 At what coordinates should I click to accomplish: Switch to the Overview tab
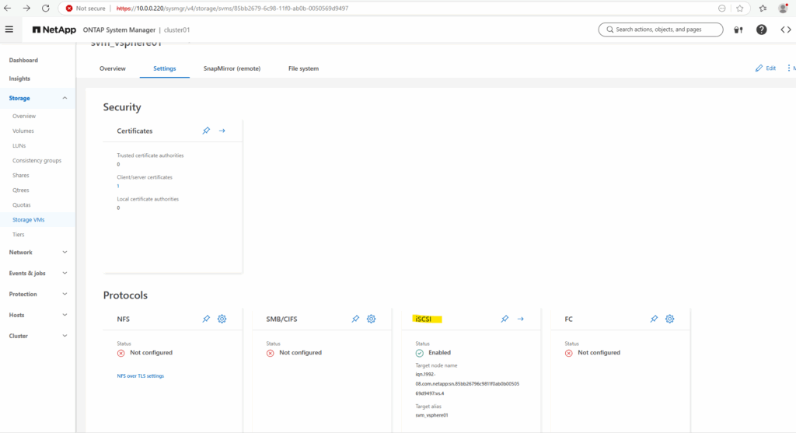click(113, 68)
